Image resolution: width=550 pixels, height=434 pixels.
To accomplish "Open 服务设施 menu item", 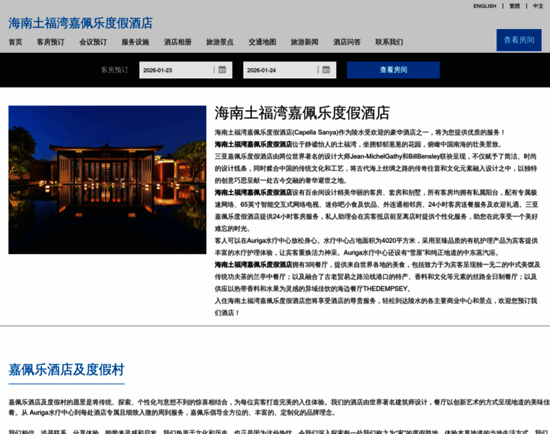I will click(x=135, y=42).
